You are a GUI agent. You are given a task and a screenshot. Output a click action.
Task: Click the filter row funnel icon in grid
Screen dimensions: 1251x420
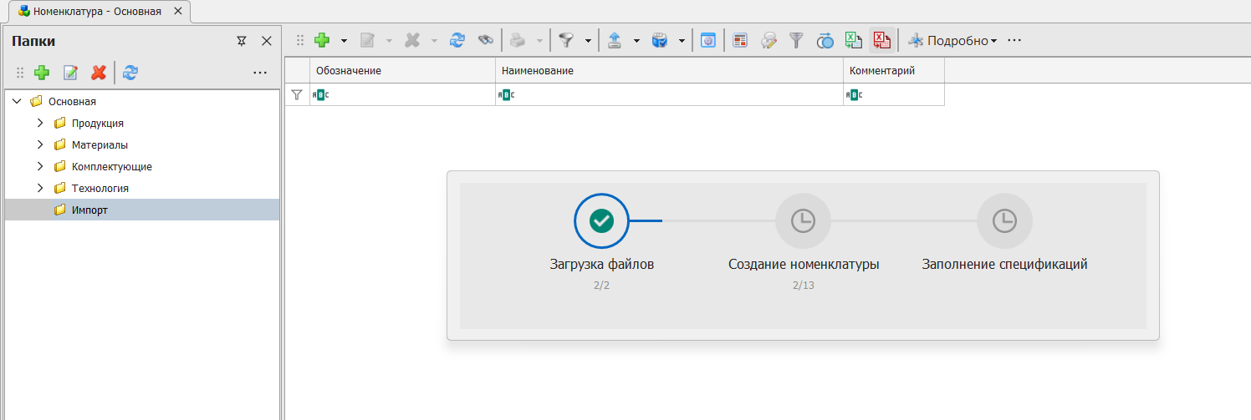point(296,95)
